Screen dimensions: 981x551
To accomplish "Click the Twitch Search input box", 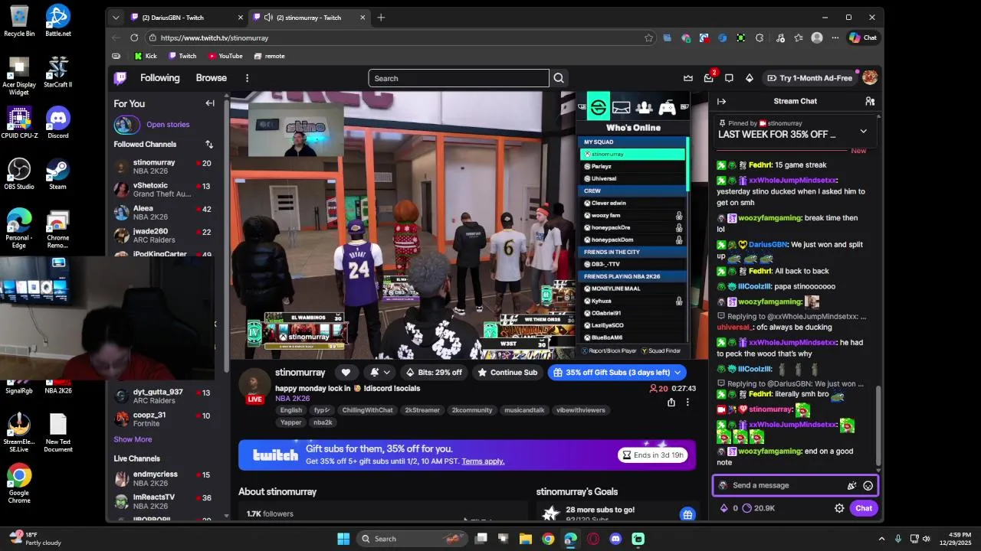I will pos(458,78).
